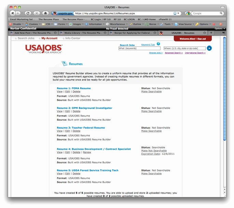
Task: Open the Cookies dropdown in developer toolbar
Action: pyautogui.click(x=33, y=24)
